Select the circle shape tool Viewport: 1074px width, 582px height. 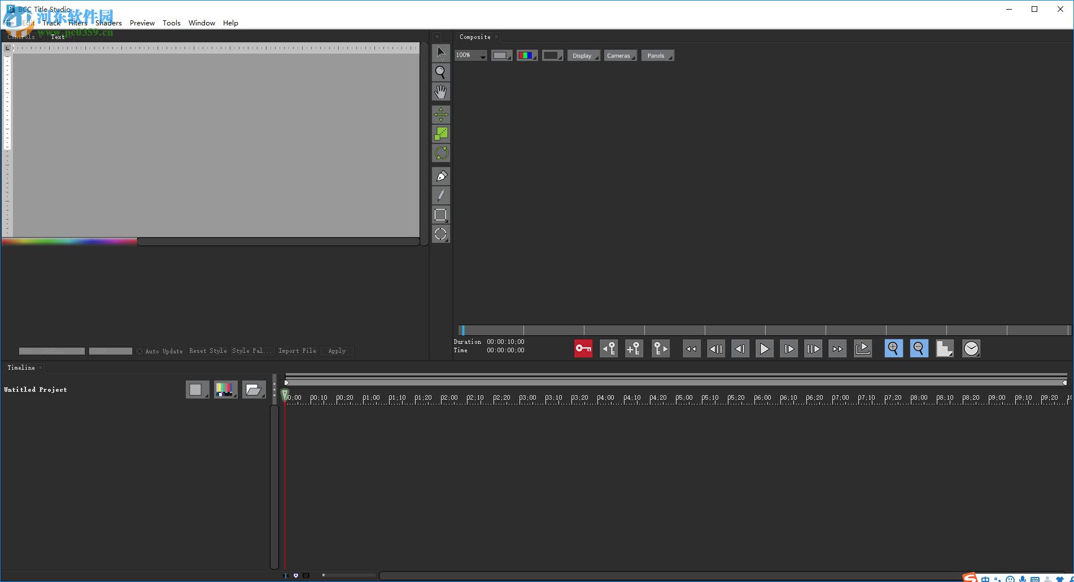[x=441, y=234]
